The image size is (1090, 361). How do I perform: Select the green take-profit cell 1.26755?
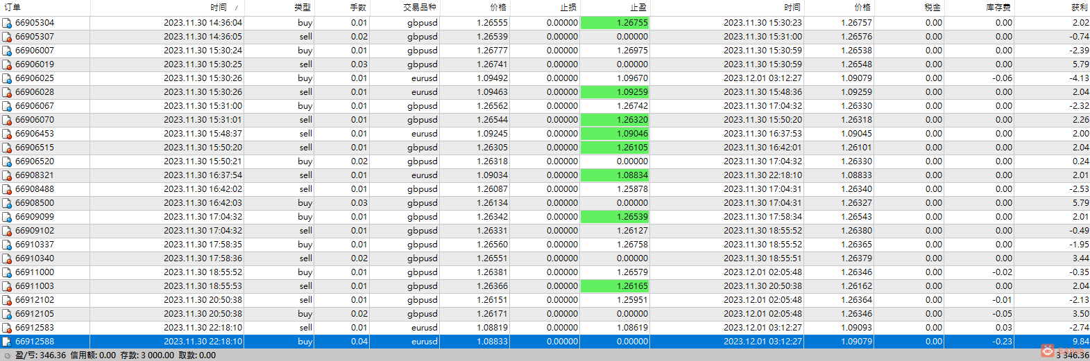pos(615,23)
